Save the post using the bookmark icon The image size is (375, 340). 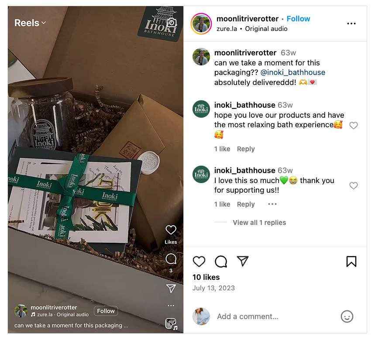coord(351,262)
